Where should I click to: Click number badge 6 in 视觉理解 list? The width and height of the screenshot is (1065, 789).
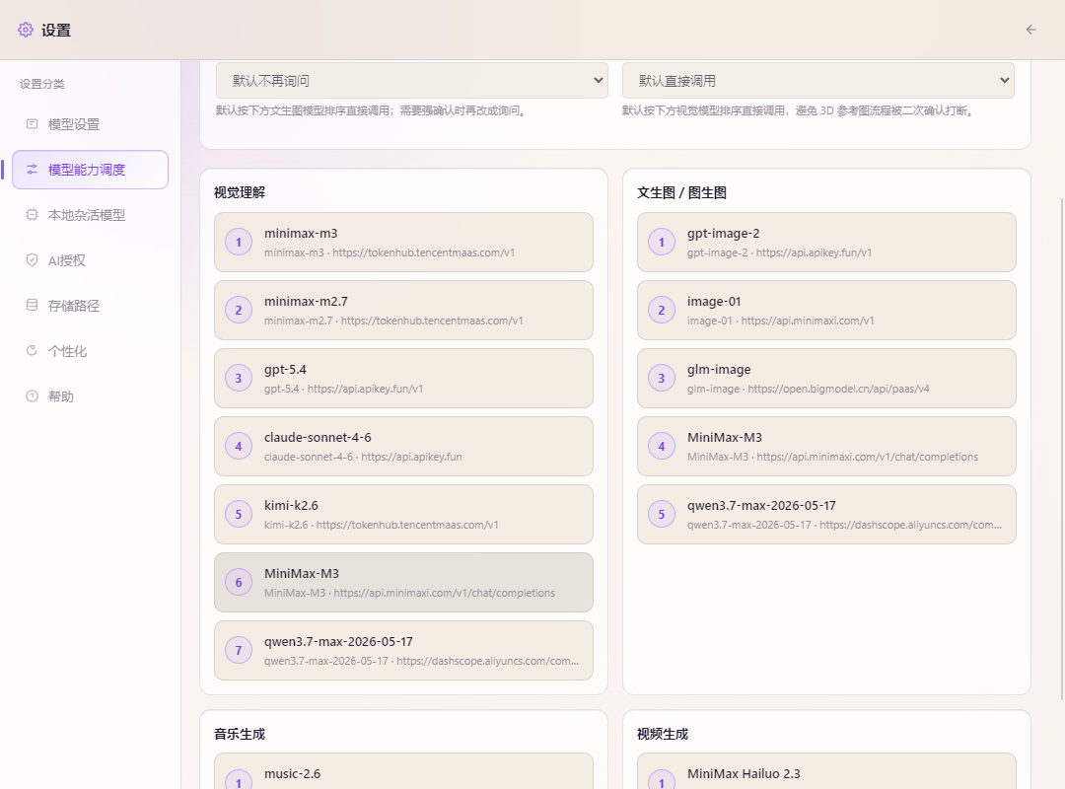pos(239,582)
